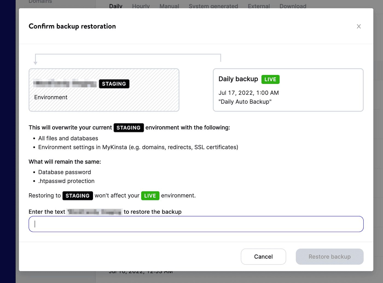Select the Daily backup card
Viewport: 383px width, 283px height.
(288, 90)
